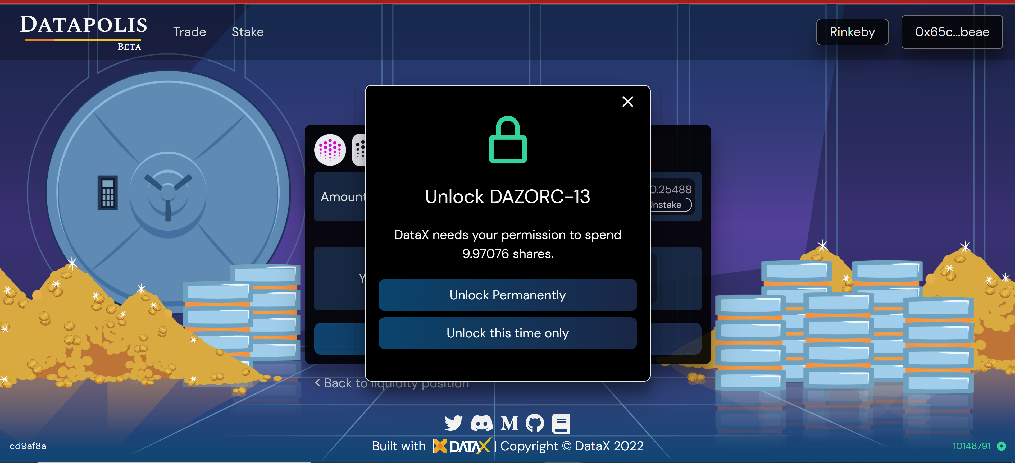Click the green padlock icon
The width and height of the screenshot is (1015, 463).
[507, 139]
